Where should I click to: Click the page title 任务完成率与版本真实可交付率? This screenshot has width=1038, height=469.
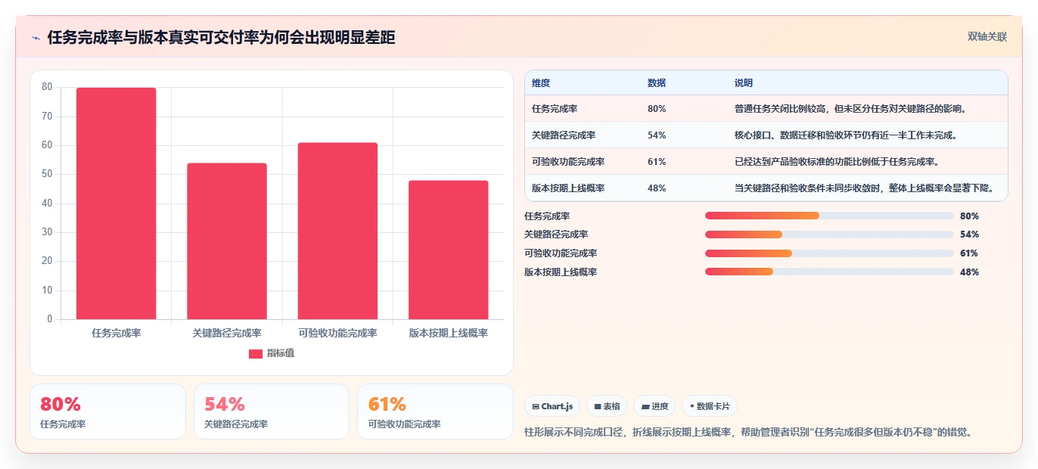(x=222, y=38)
